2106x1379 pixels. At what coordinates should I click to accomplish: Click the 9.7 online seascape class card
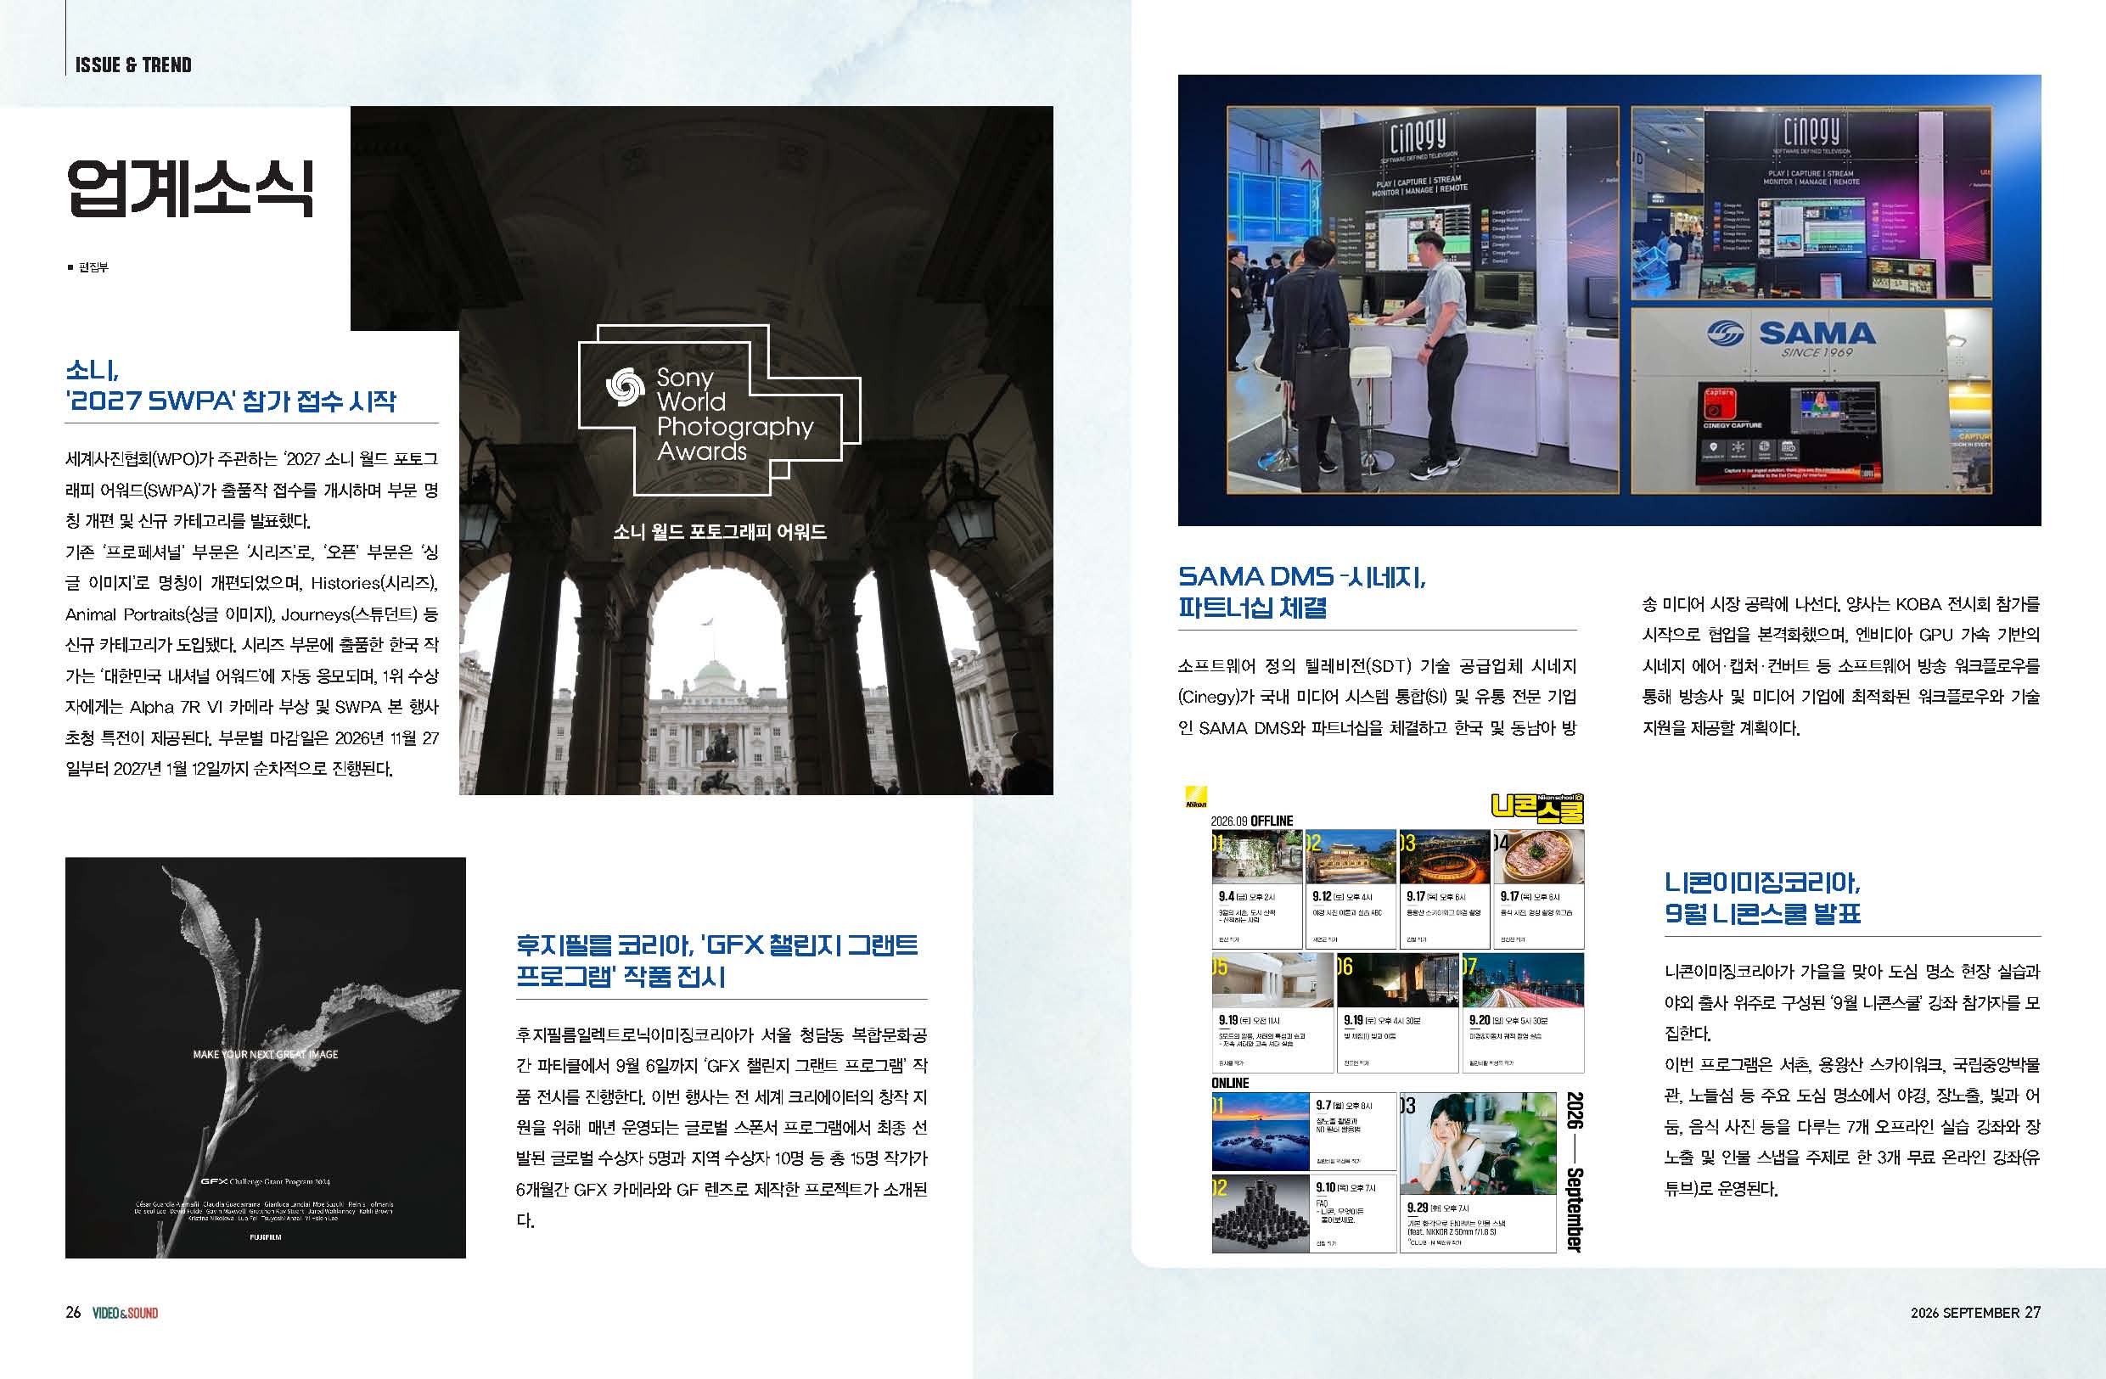(1305, 1131)
